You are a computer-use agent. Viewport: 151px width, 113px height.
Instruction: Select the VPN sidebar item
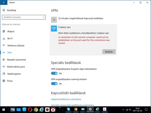point(9,53)
